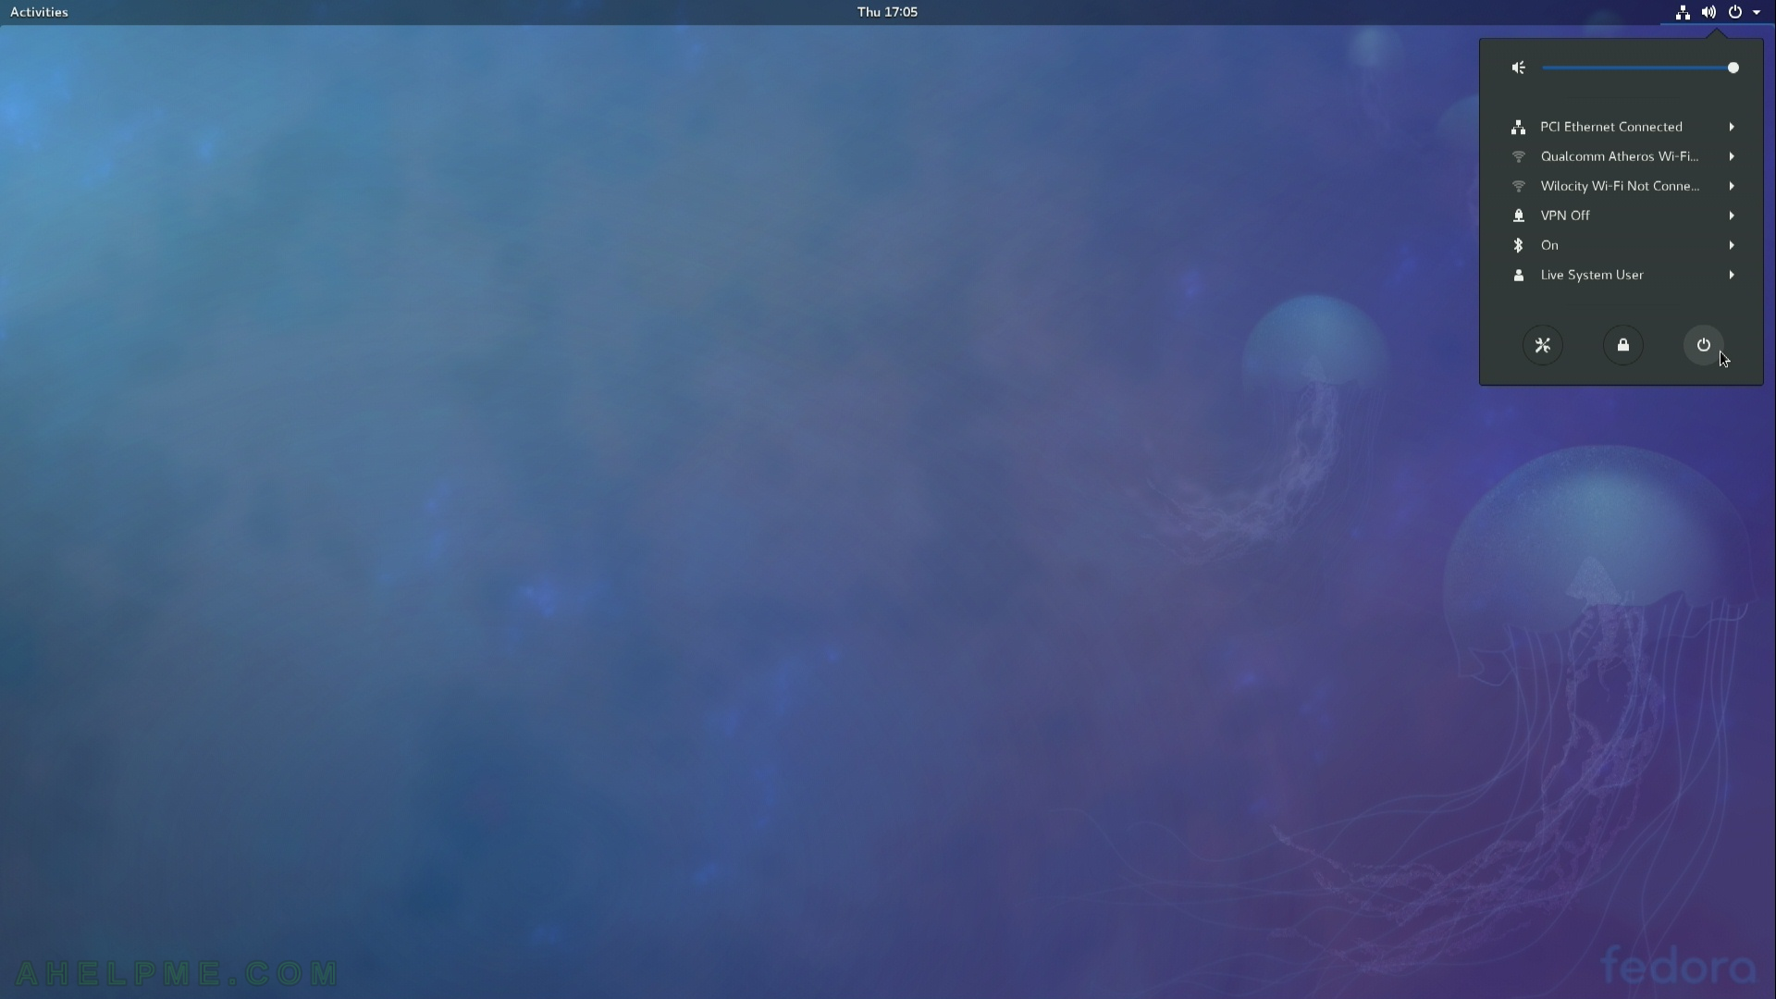The height and width of the screenshot is (999, 1776).
Task: Open the VPN Off entry
Action: point(1622,216)
